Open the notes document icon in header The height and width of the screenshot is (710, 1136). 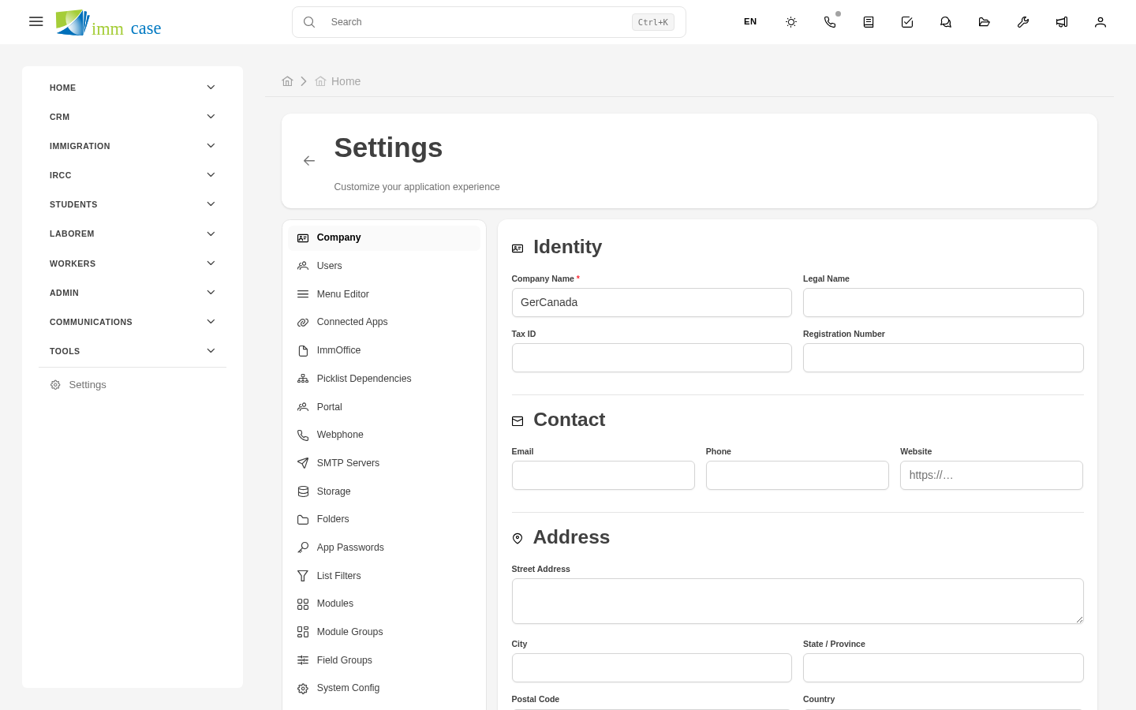[869, 22]
